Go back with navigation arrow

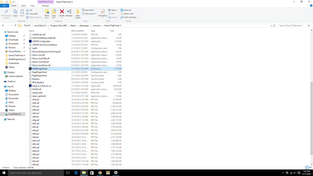coord(3,26)
